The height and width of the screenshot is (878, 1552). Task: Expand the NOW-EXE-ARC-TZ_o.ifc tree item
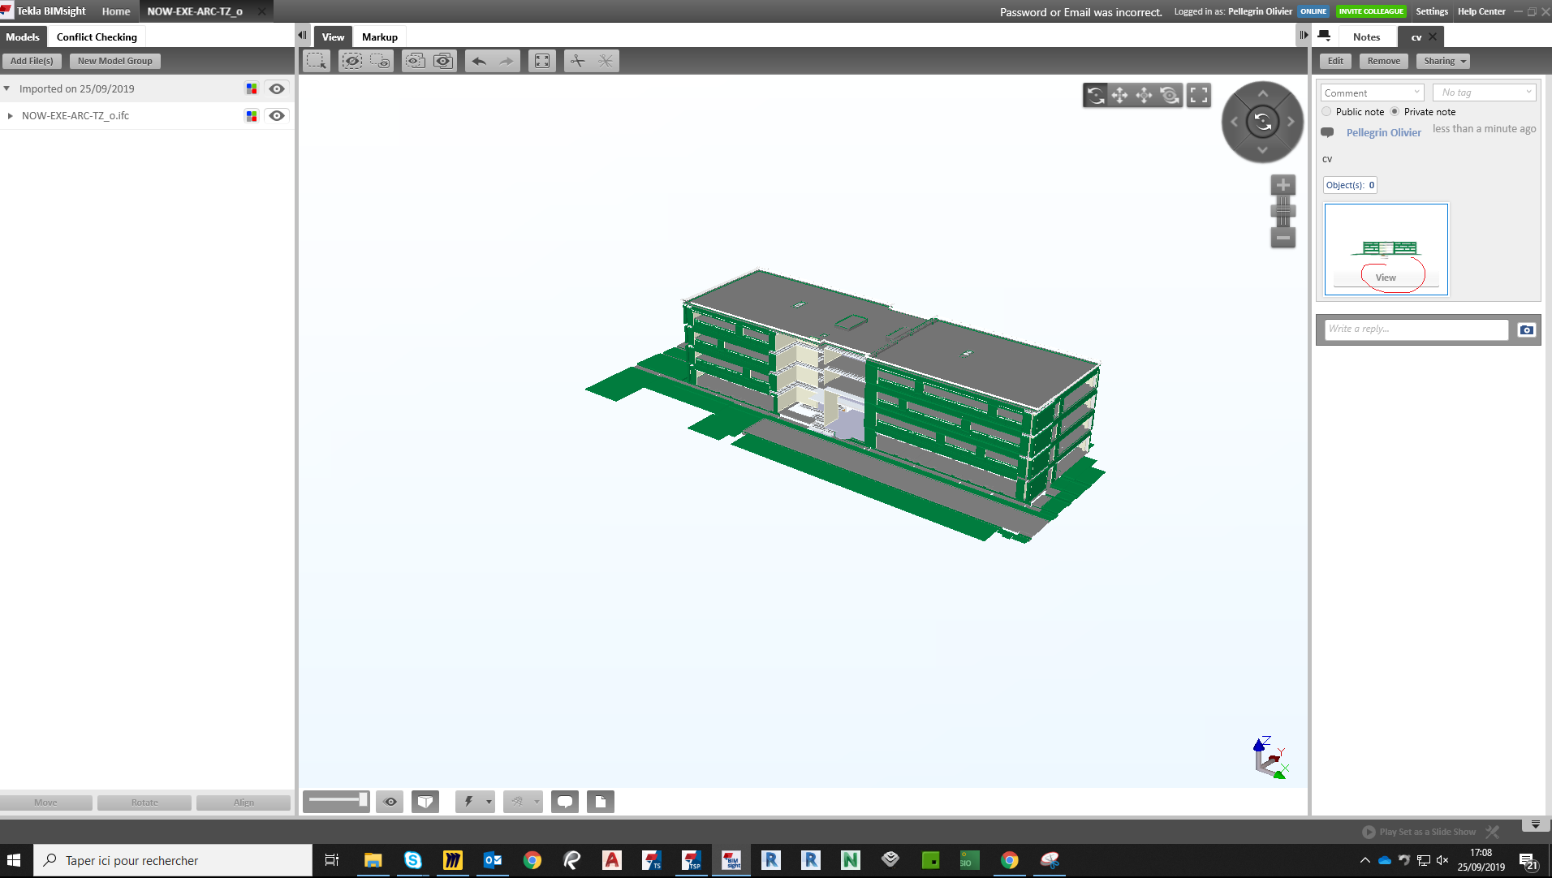(x=10, y=116)
